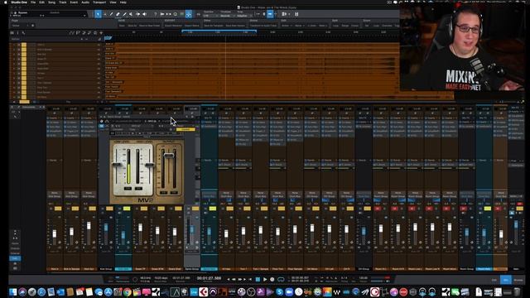Viewport: 530px width, 298px height.
Task: Select the Arrow tool in toolbar
Action: [x=98, y=14]
